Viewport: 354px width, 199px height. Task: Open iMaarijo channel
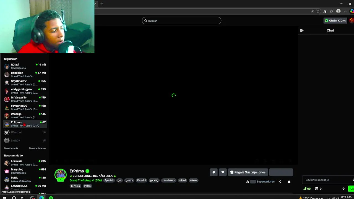point(25,116)
